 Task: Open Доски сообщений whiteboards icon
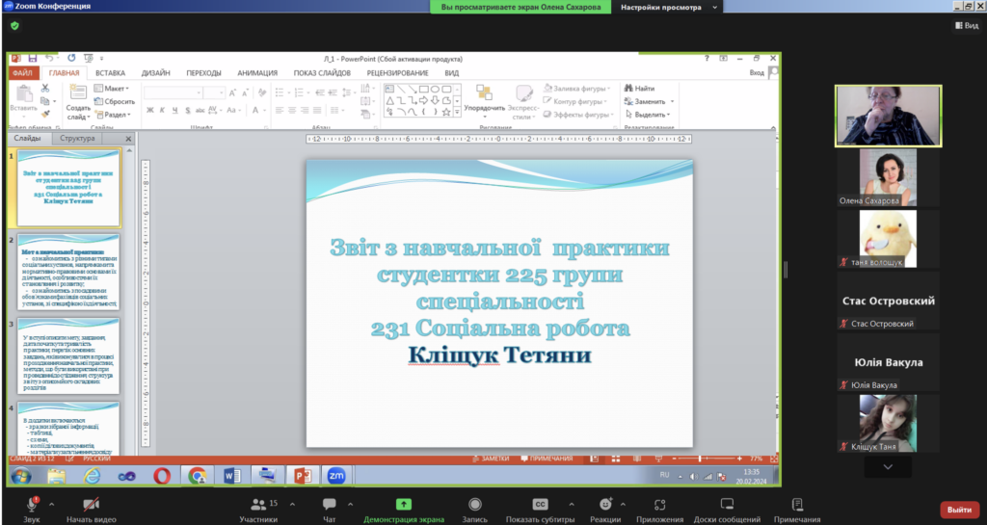click(x=727, y=504)
